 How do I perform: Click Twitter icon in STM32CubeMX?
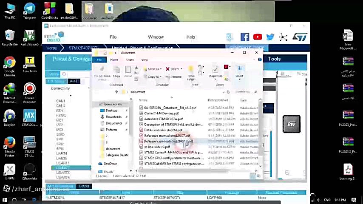270,37
